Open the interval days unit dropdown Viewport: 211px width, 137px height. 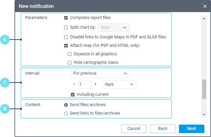tap(120, 84)
